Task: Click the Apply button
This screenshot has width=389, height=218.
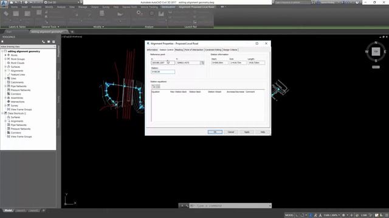Action: 247,132
